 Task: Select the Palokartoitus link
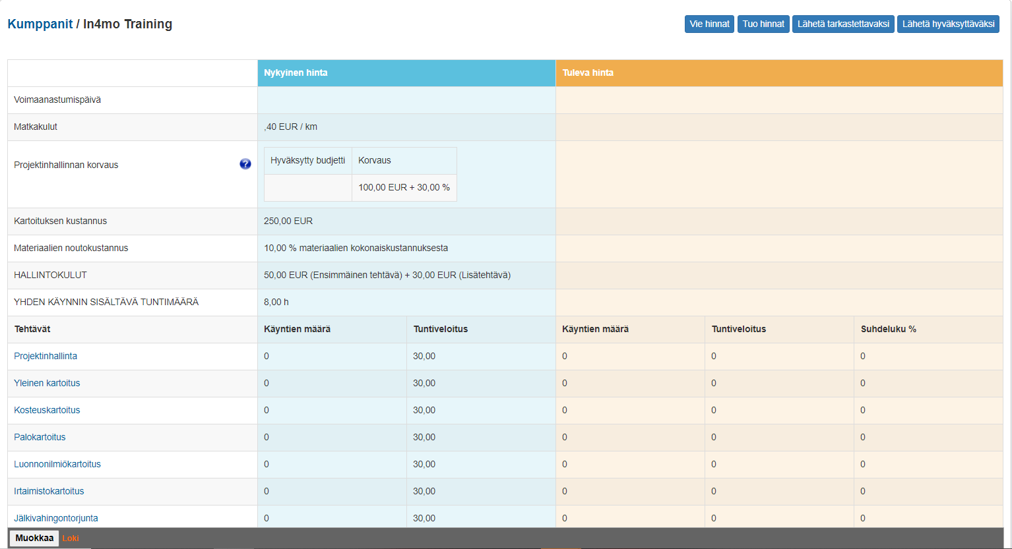pyautogui.click(x=40, y=438)
